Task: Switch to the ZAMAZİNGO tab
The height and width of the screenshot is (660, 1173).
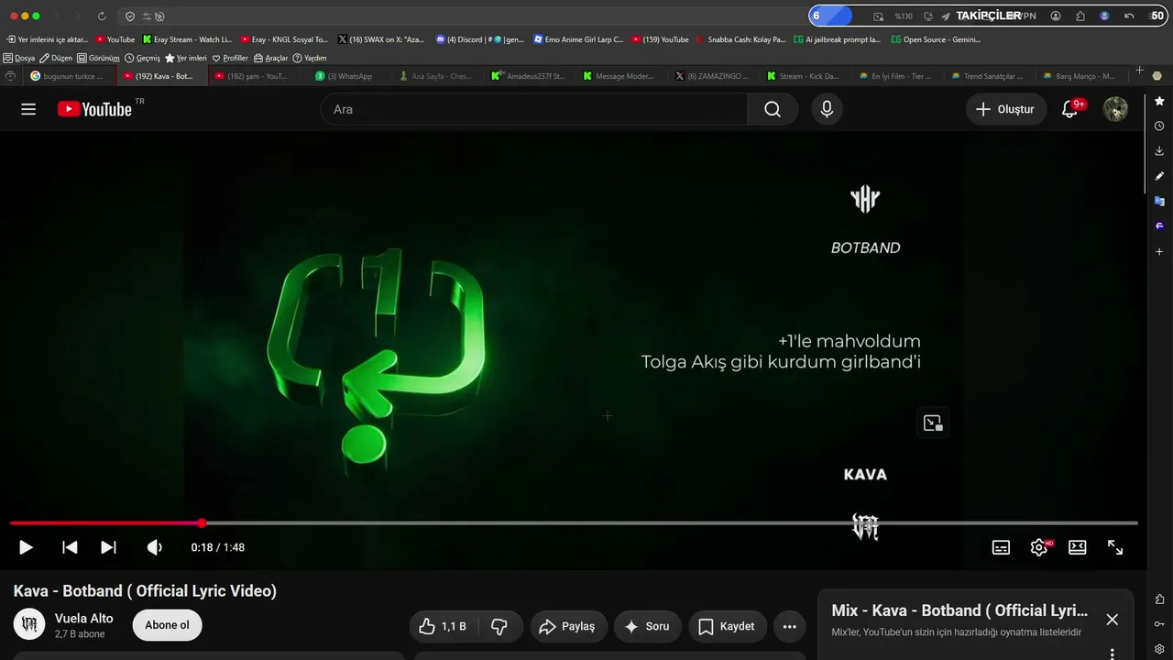Action: click(712, 76)
